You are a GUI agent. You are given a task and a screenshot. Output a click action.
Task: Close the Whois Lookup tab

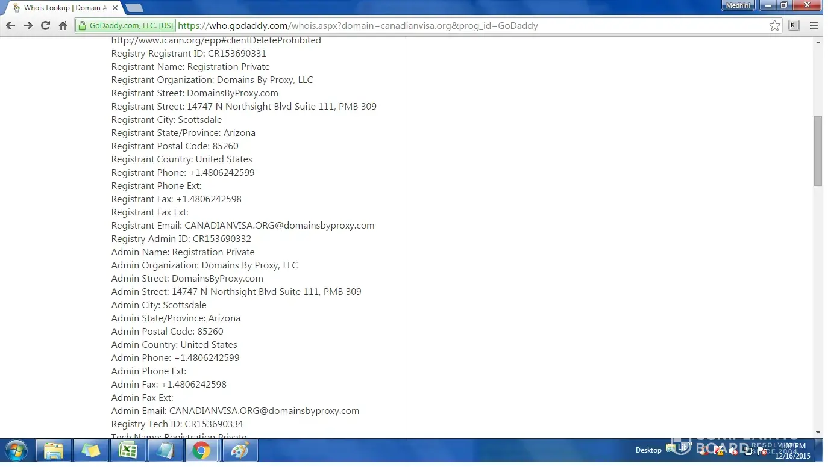point(115,8)
